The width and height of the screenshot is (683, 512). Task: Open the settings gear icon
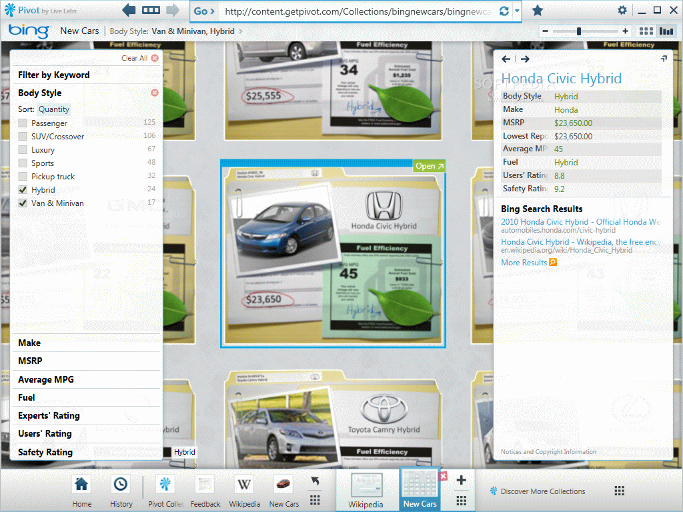click(x=622, y=10)
